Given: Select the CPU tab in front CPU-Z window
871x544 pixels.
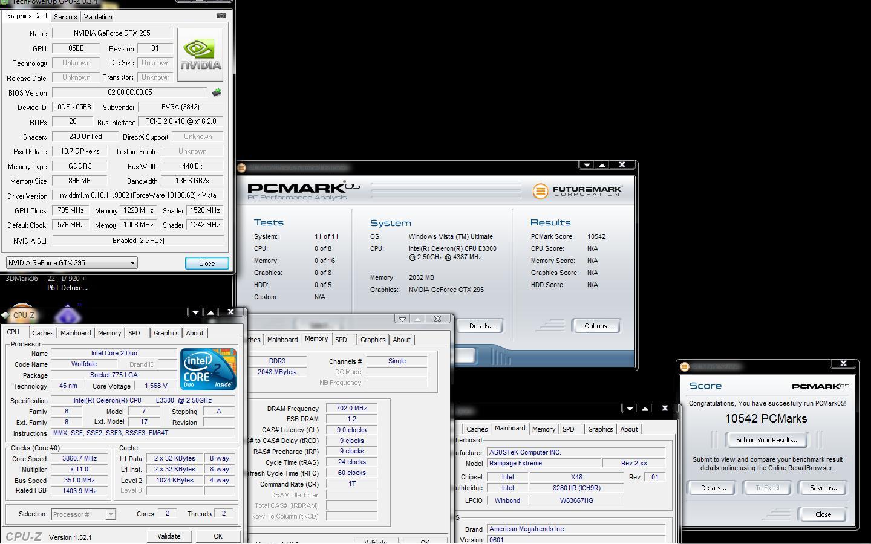Looking at the screenshot, I should [x=13, y=332].
